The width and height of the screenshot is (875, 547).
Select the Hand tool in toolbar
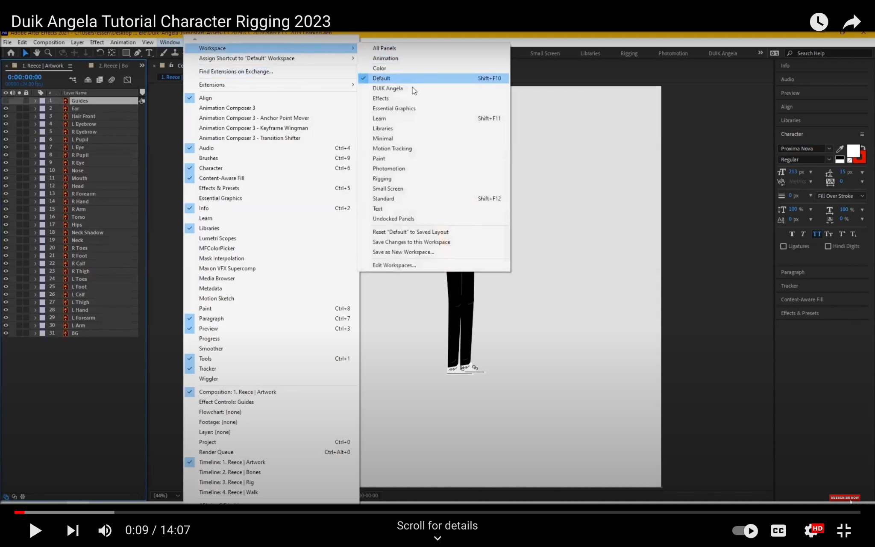coord(37,53)
